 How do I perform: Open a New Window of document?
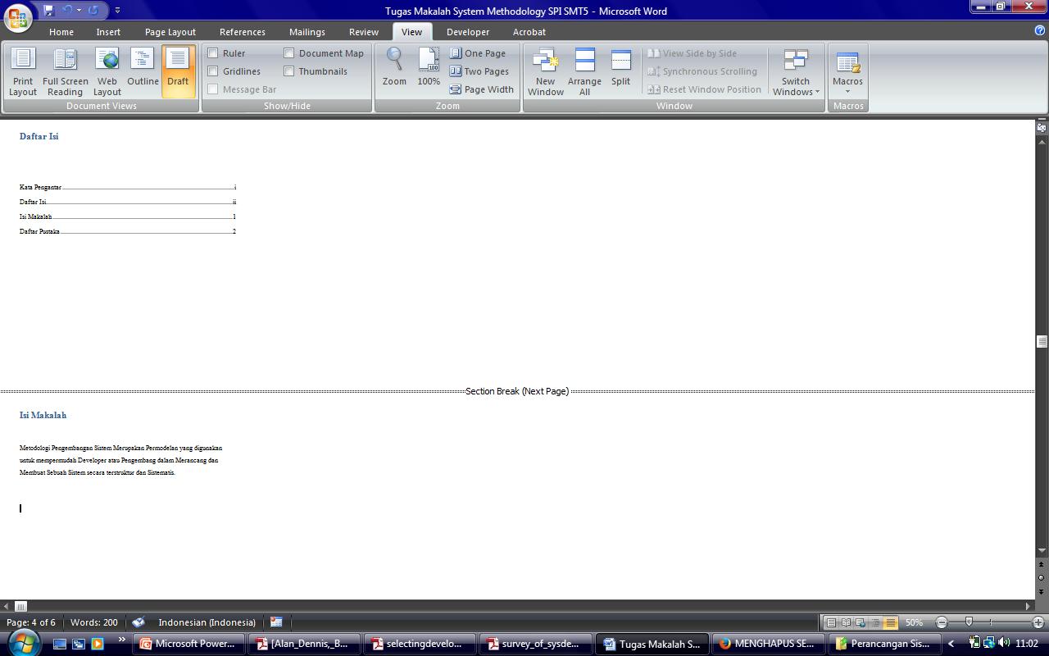coord(546,72)
